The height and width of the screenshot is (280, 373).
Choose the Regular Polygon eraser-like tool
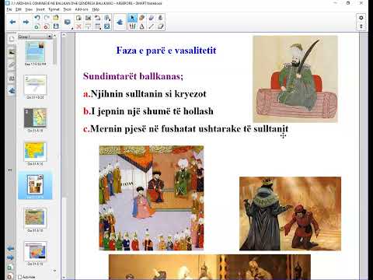point(161,26)
